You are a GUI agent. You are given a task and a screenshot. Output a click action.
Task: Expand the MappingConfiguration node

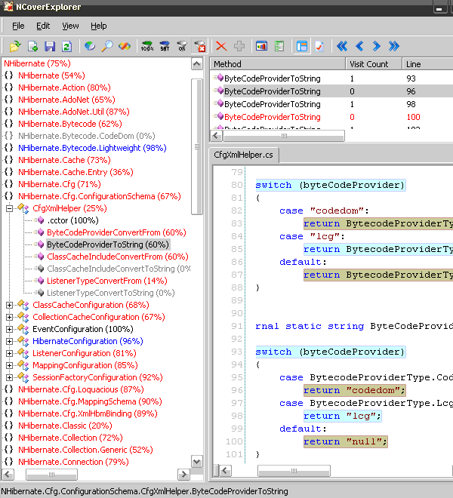pos(9,365)
